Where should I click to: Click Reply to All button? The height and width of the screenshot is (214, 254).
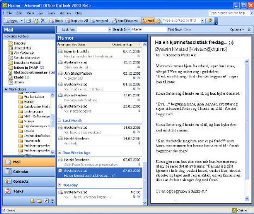pyautogui.click(x=77, y=21)
